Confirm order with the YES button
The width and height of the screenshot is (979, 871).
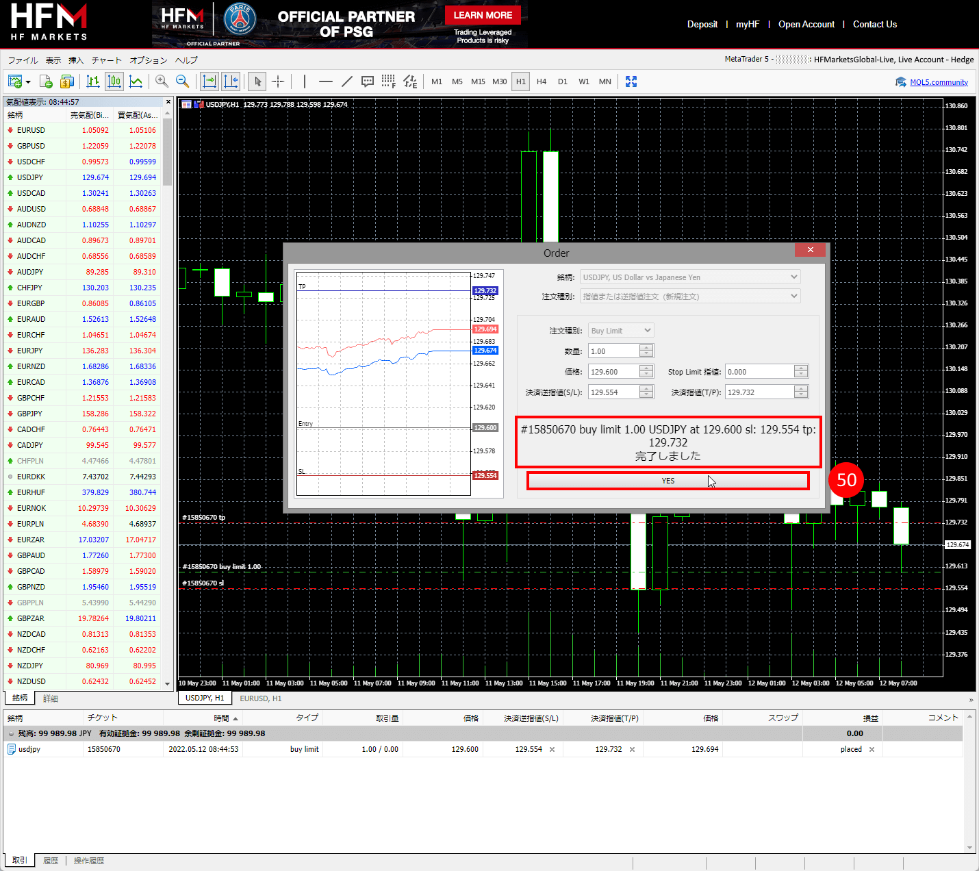coord(667,481)
